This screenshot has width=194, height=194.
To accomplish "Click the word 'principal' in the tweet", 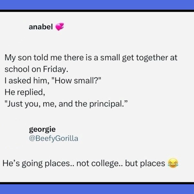I will pos(106,104).
